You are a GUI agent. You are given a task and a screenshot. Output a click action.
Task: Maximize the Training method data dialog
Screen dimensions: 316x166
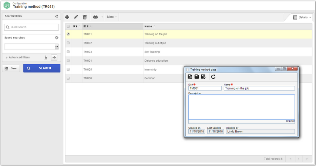[x=284, y=69]
